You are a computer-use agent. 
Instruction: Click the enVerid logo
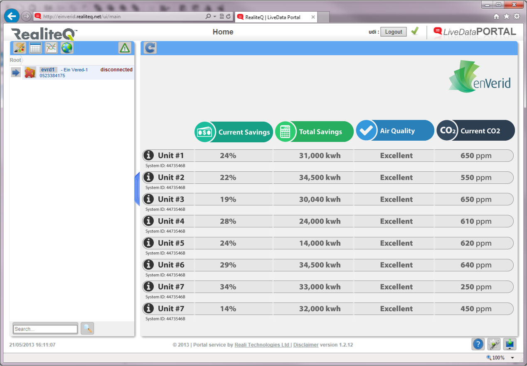[480, 76]
